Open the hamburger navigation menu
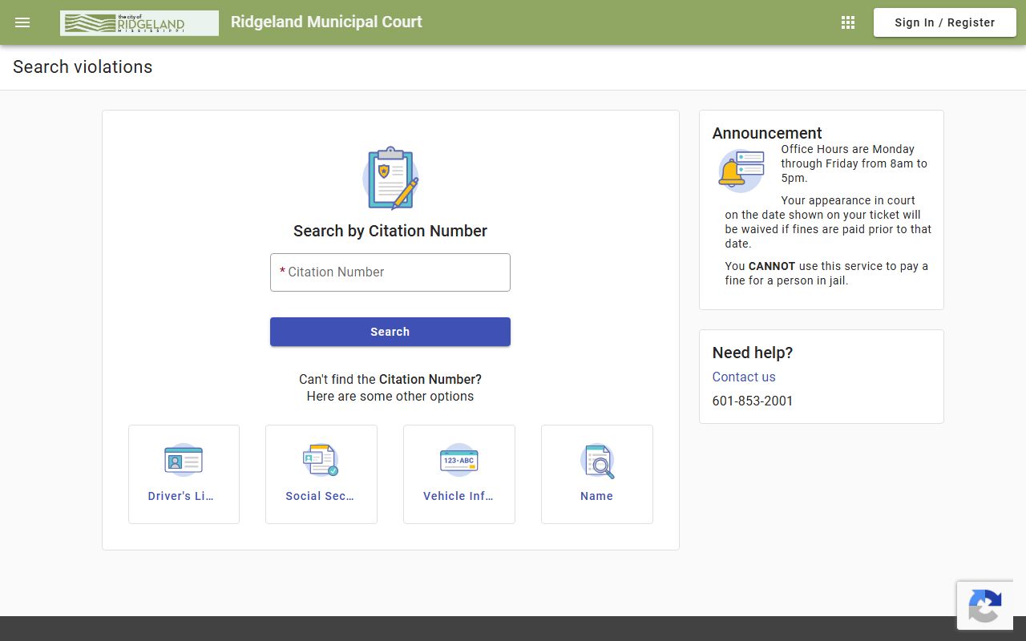 (22, 22)
